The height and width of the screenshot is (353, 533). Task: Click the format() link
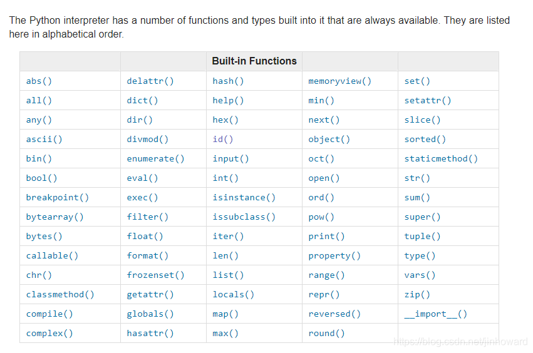click(x=148, y=255)
